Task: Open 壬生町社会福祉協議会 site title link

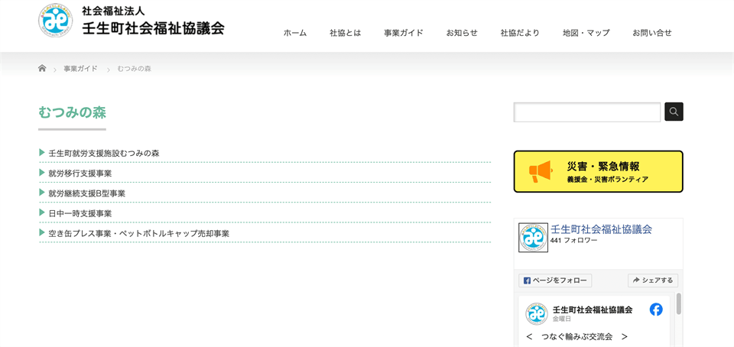Action: (153, 28)
